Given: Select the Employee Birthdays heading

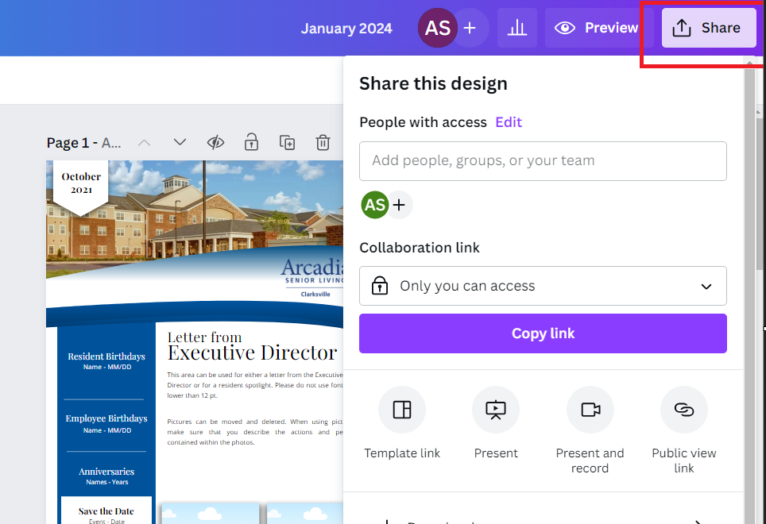Looking at the screenshot, I should tap(106, 418).
